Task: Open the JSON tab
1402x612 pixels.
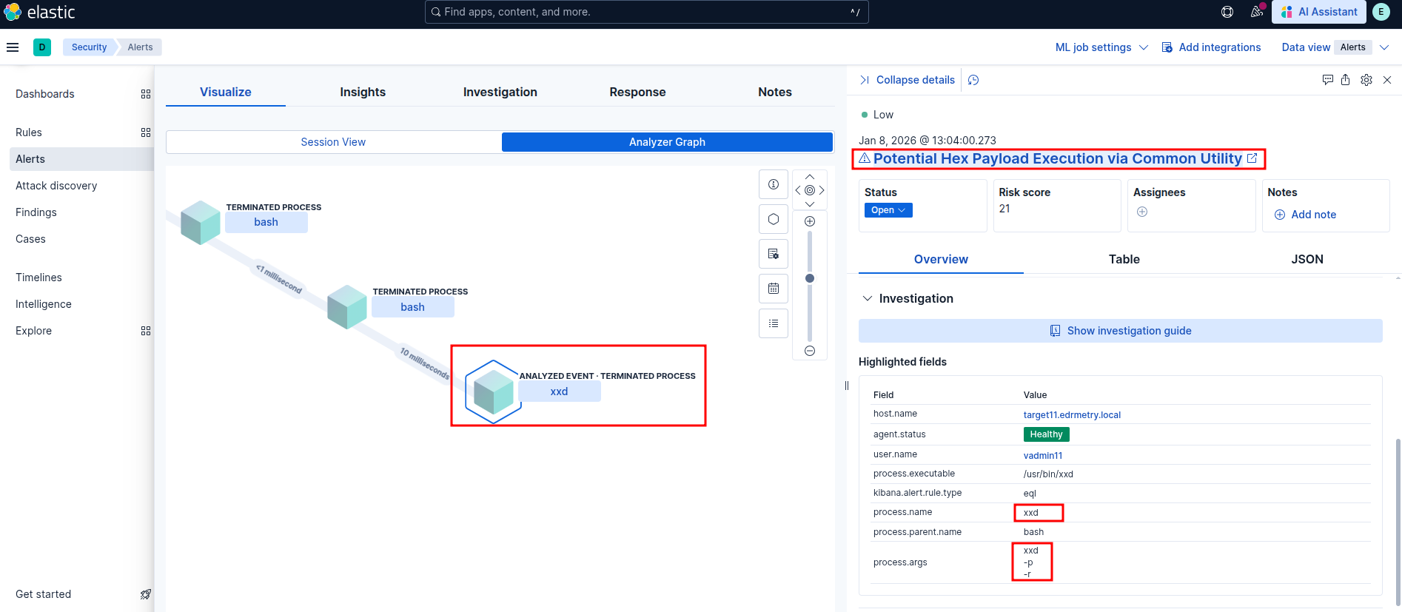Action: click(1307, 259)
